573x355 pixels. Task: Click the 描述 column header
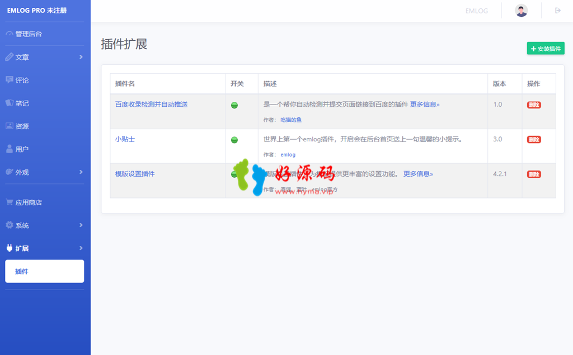click(270, 84)
